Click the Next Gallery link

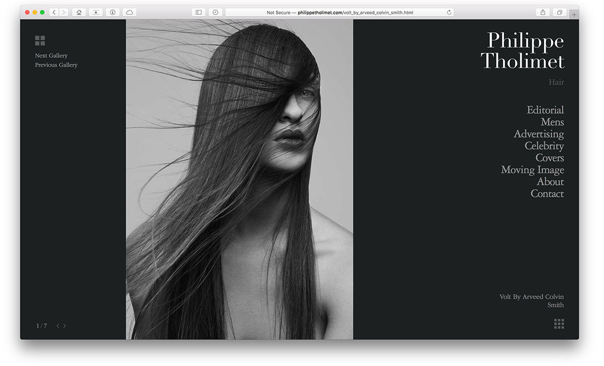(51, 56)
